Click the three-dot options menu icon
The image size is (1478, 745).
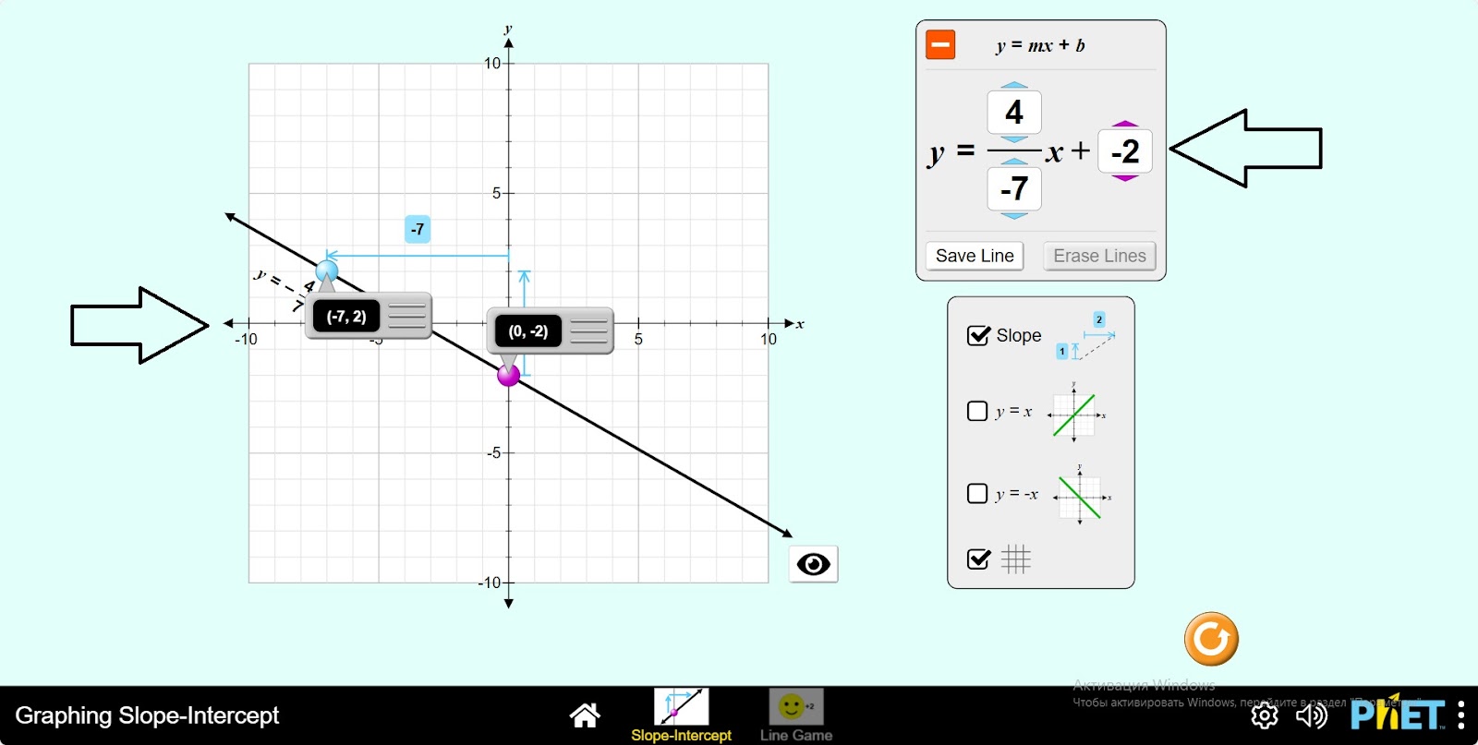tap(1460, 715)
